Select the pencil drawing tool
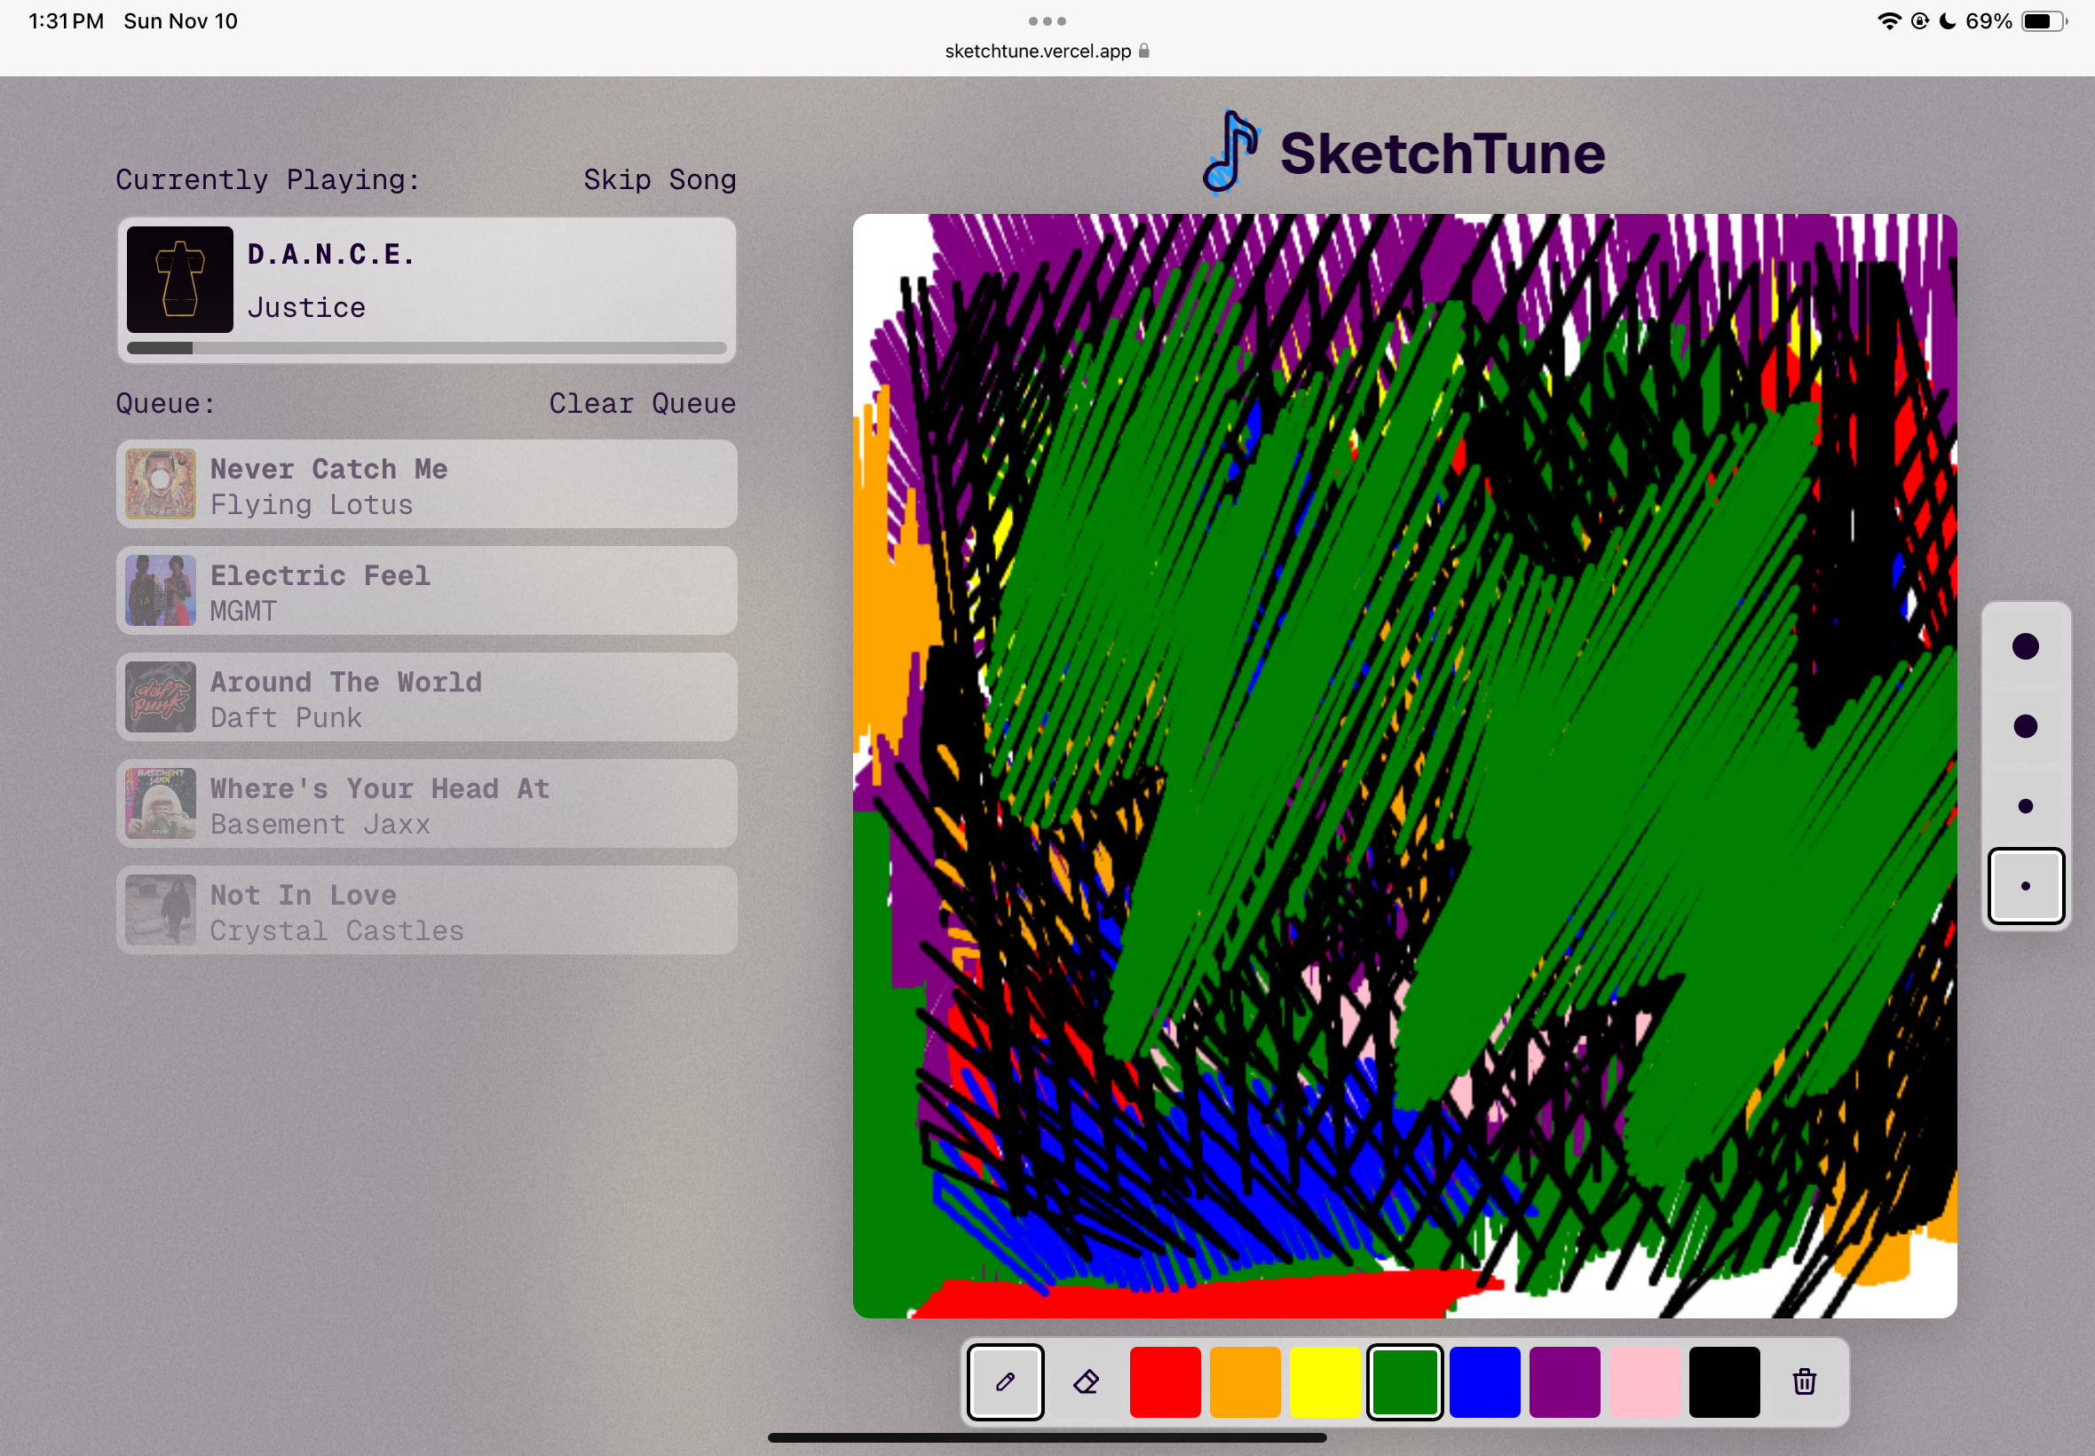 pos(1005,1381)
